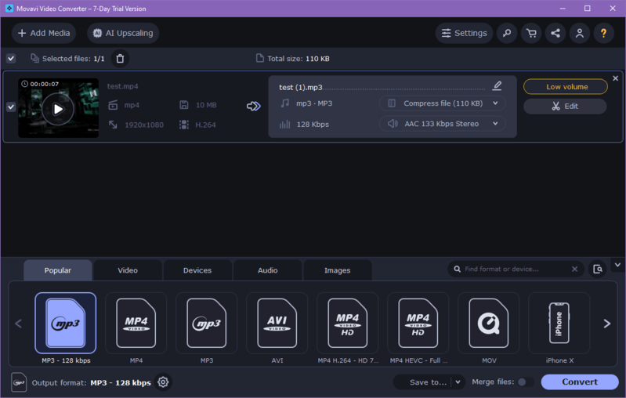The image size is (626, 398).
Task: Open the Save to dropdown arrow
Action: pyautogui.click(x=458, y=382)
